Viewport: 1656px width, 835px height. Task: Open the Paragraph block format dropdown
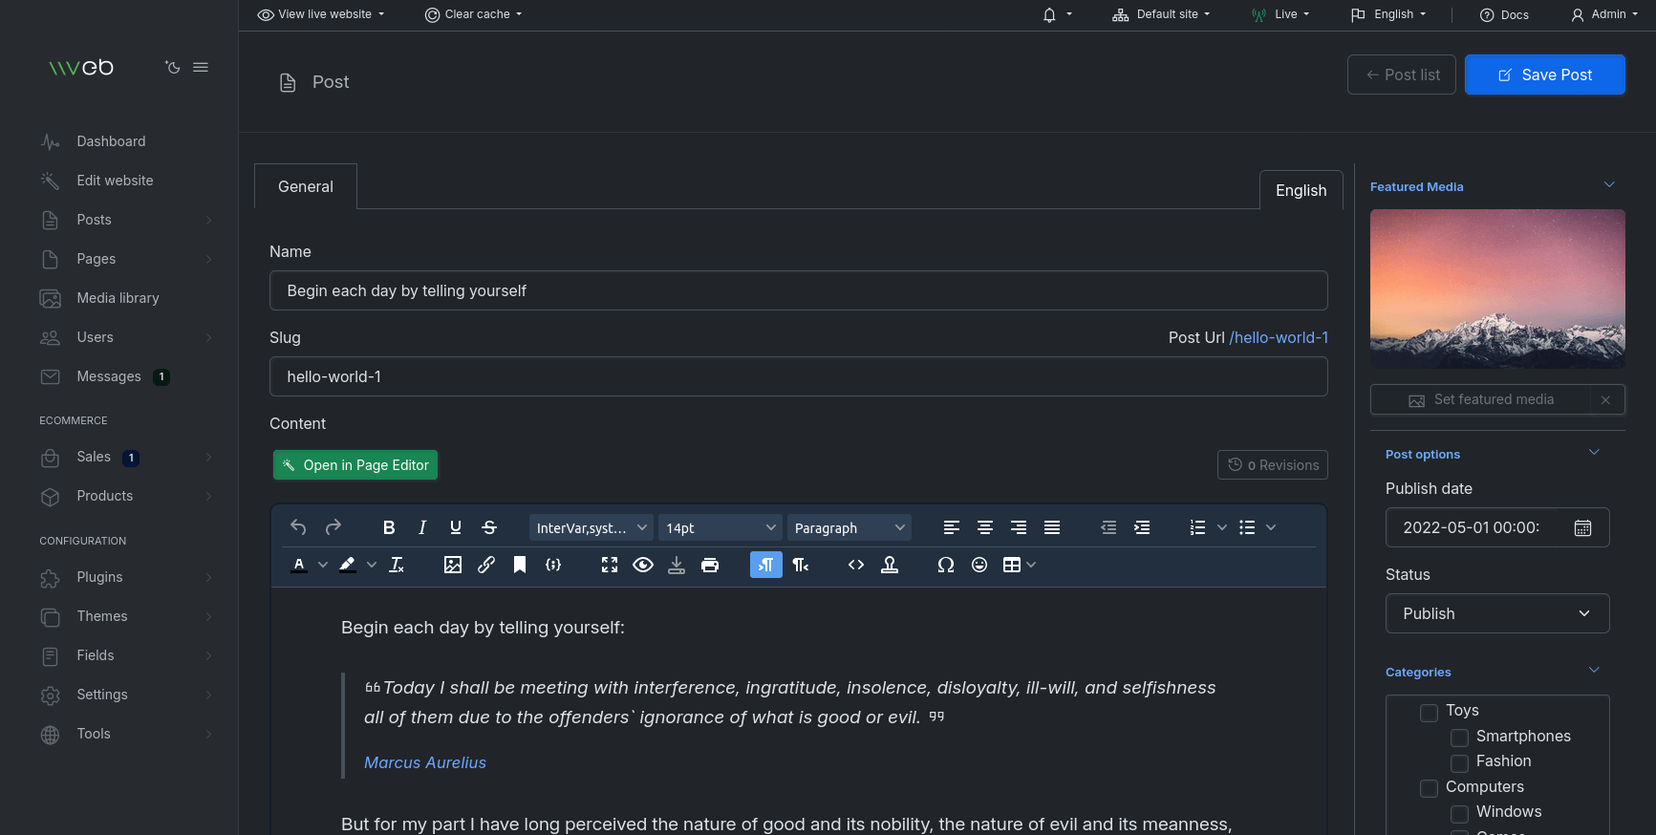[x=850, y=527]
